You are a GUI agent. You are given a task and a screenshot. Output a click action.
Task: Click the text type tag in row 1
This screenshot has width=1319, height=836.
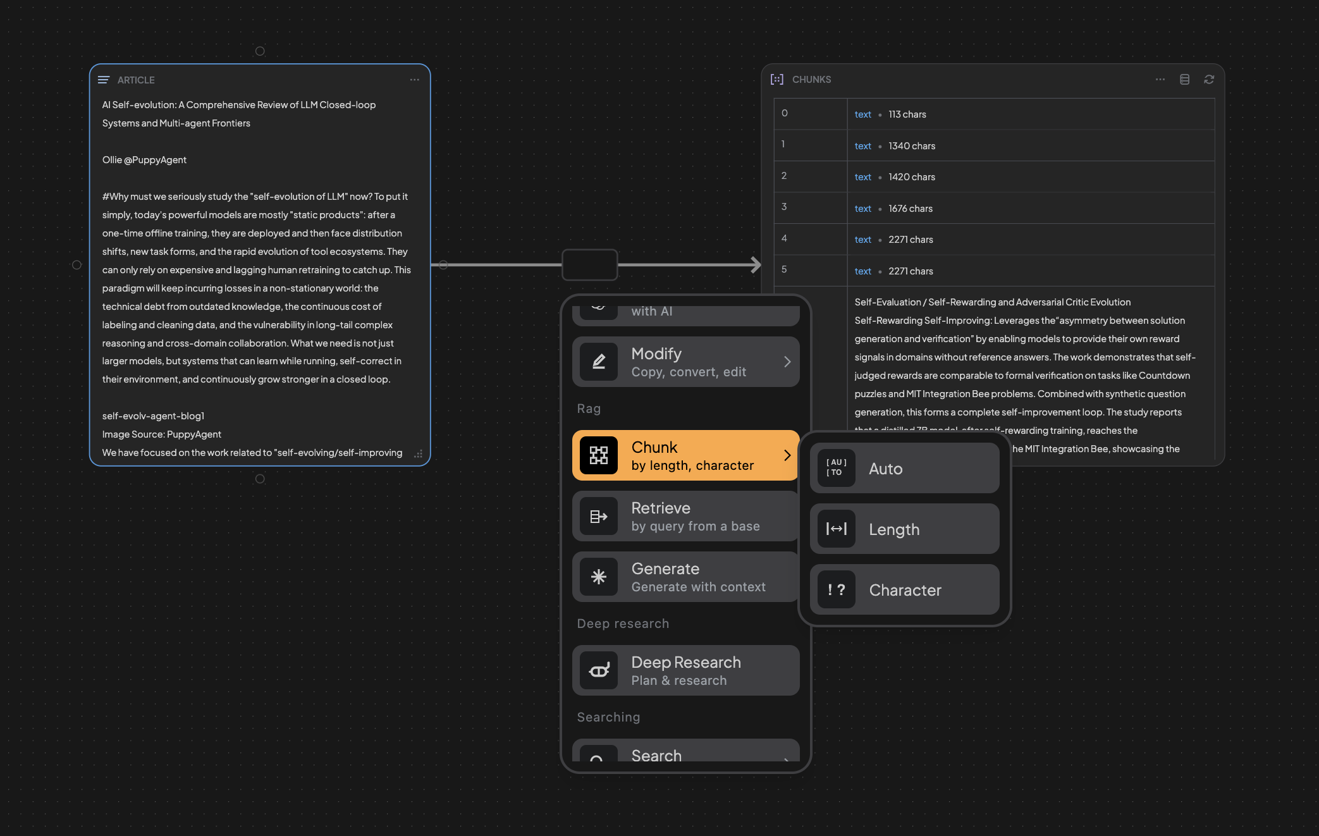(x=862, y=146)
